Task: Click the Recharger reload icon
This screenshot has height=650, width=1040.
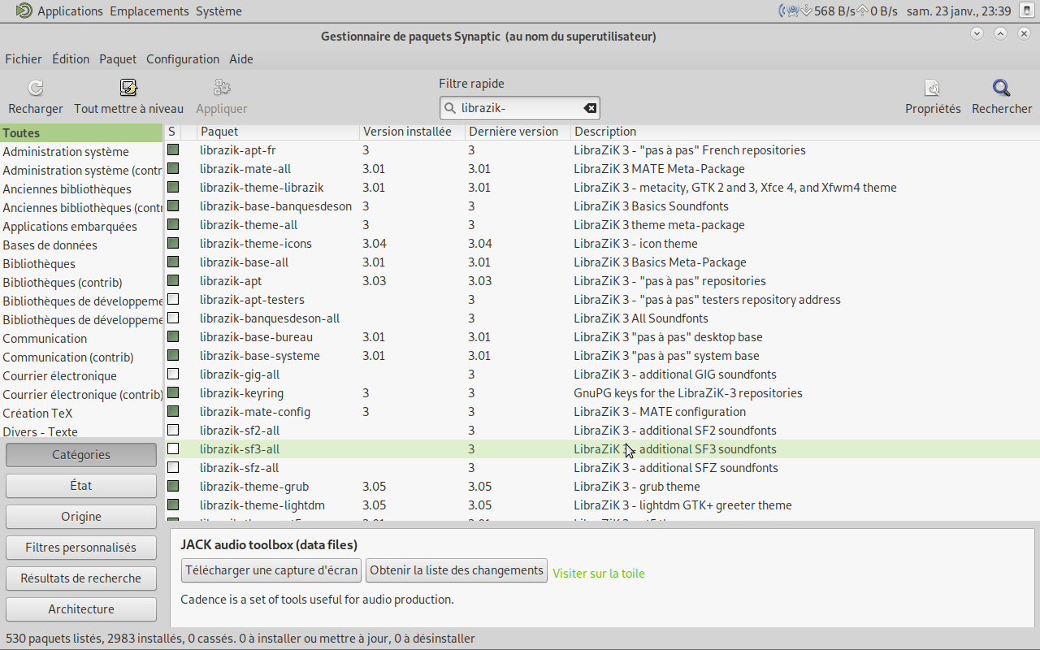Action: point(36,88)
